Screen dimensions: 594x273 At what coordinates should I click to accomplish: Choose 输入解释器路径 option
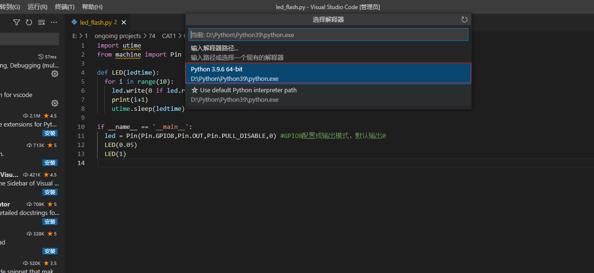328,53
